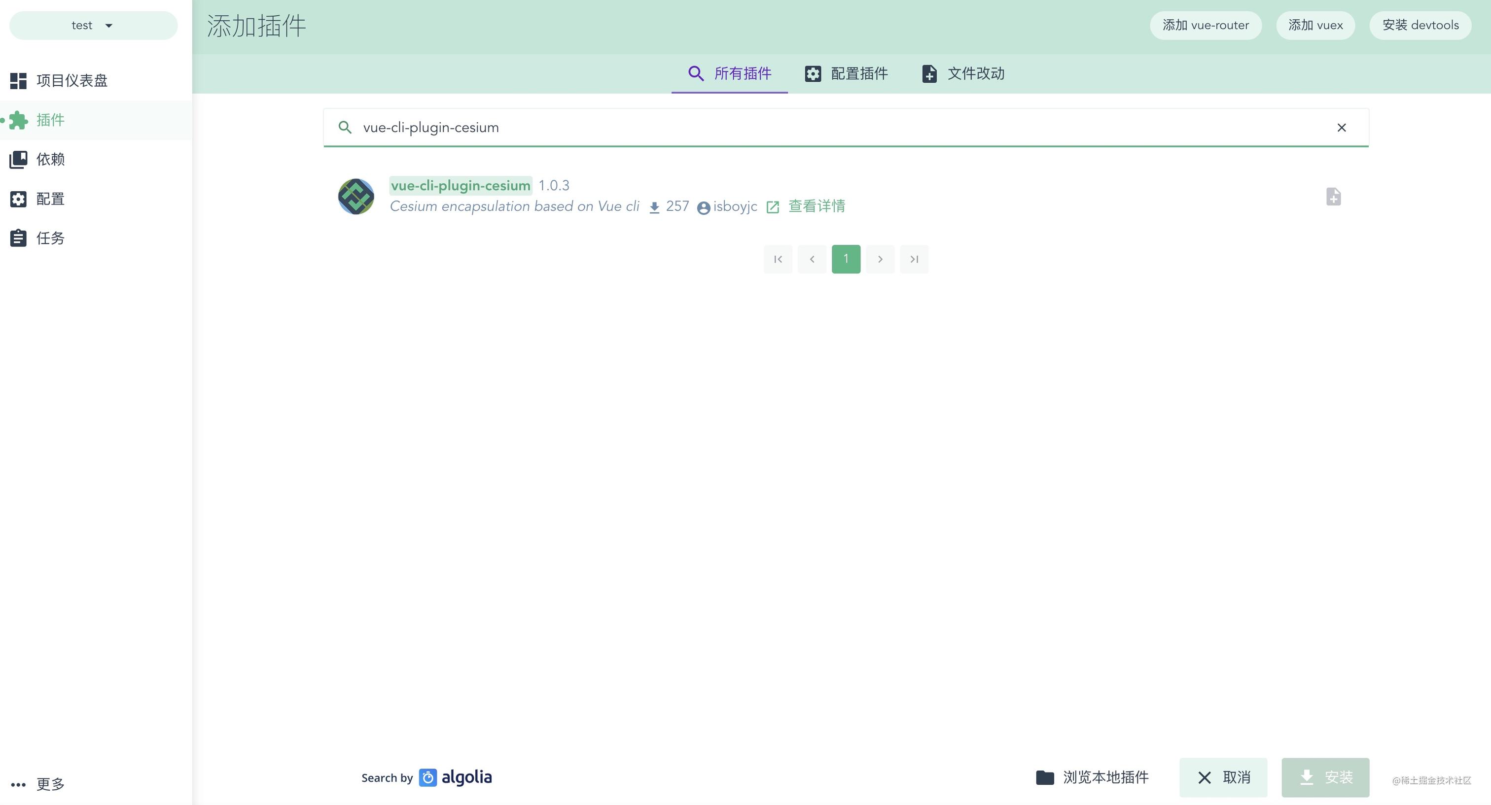1491x805 pixels.
Task: Click the add-file icon on result row
Action: pos(1334,197)
